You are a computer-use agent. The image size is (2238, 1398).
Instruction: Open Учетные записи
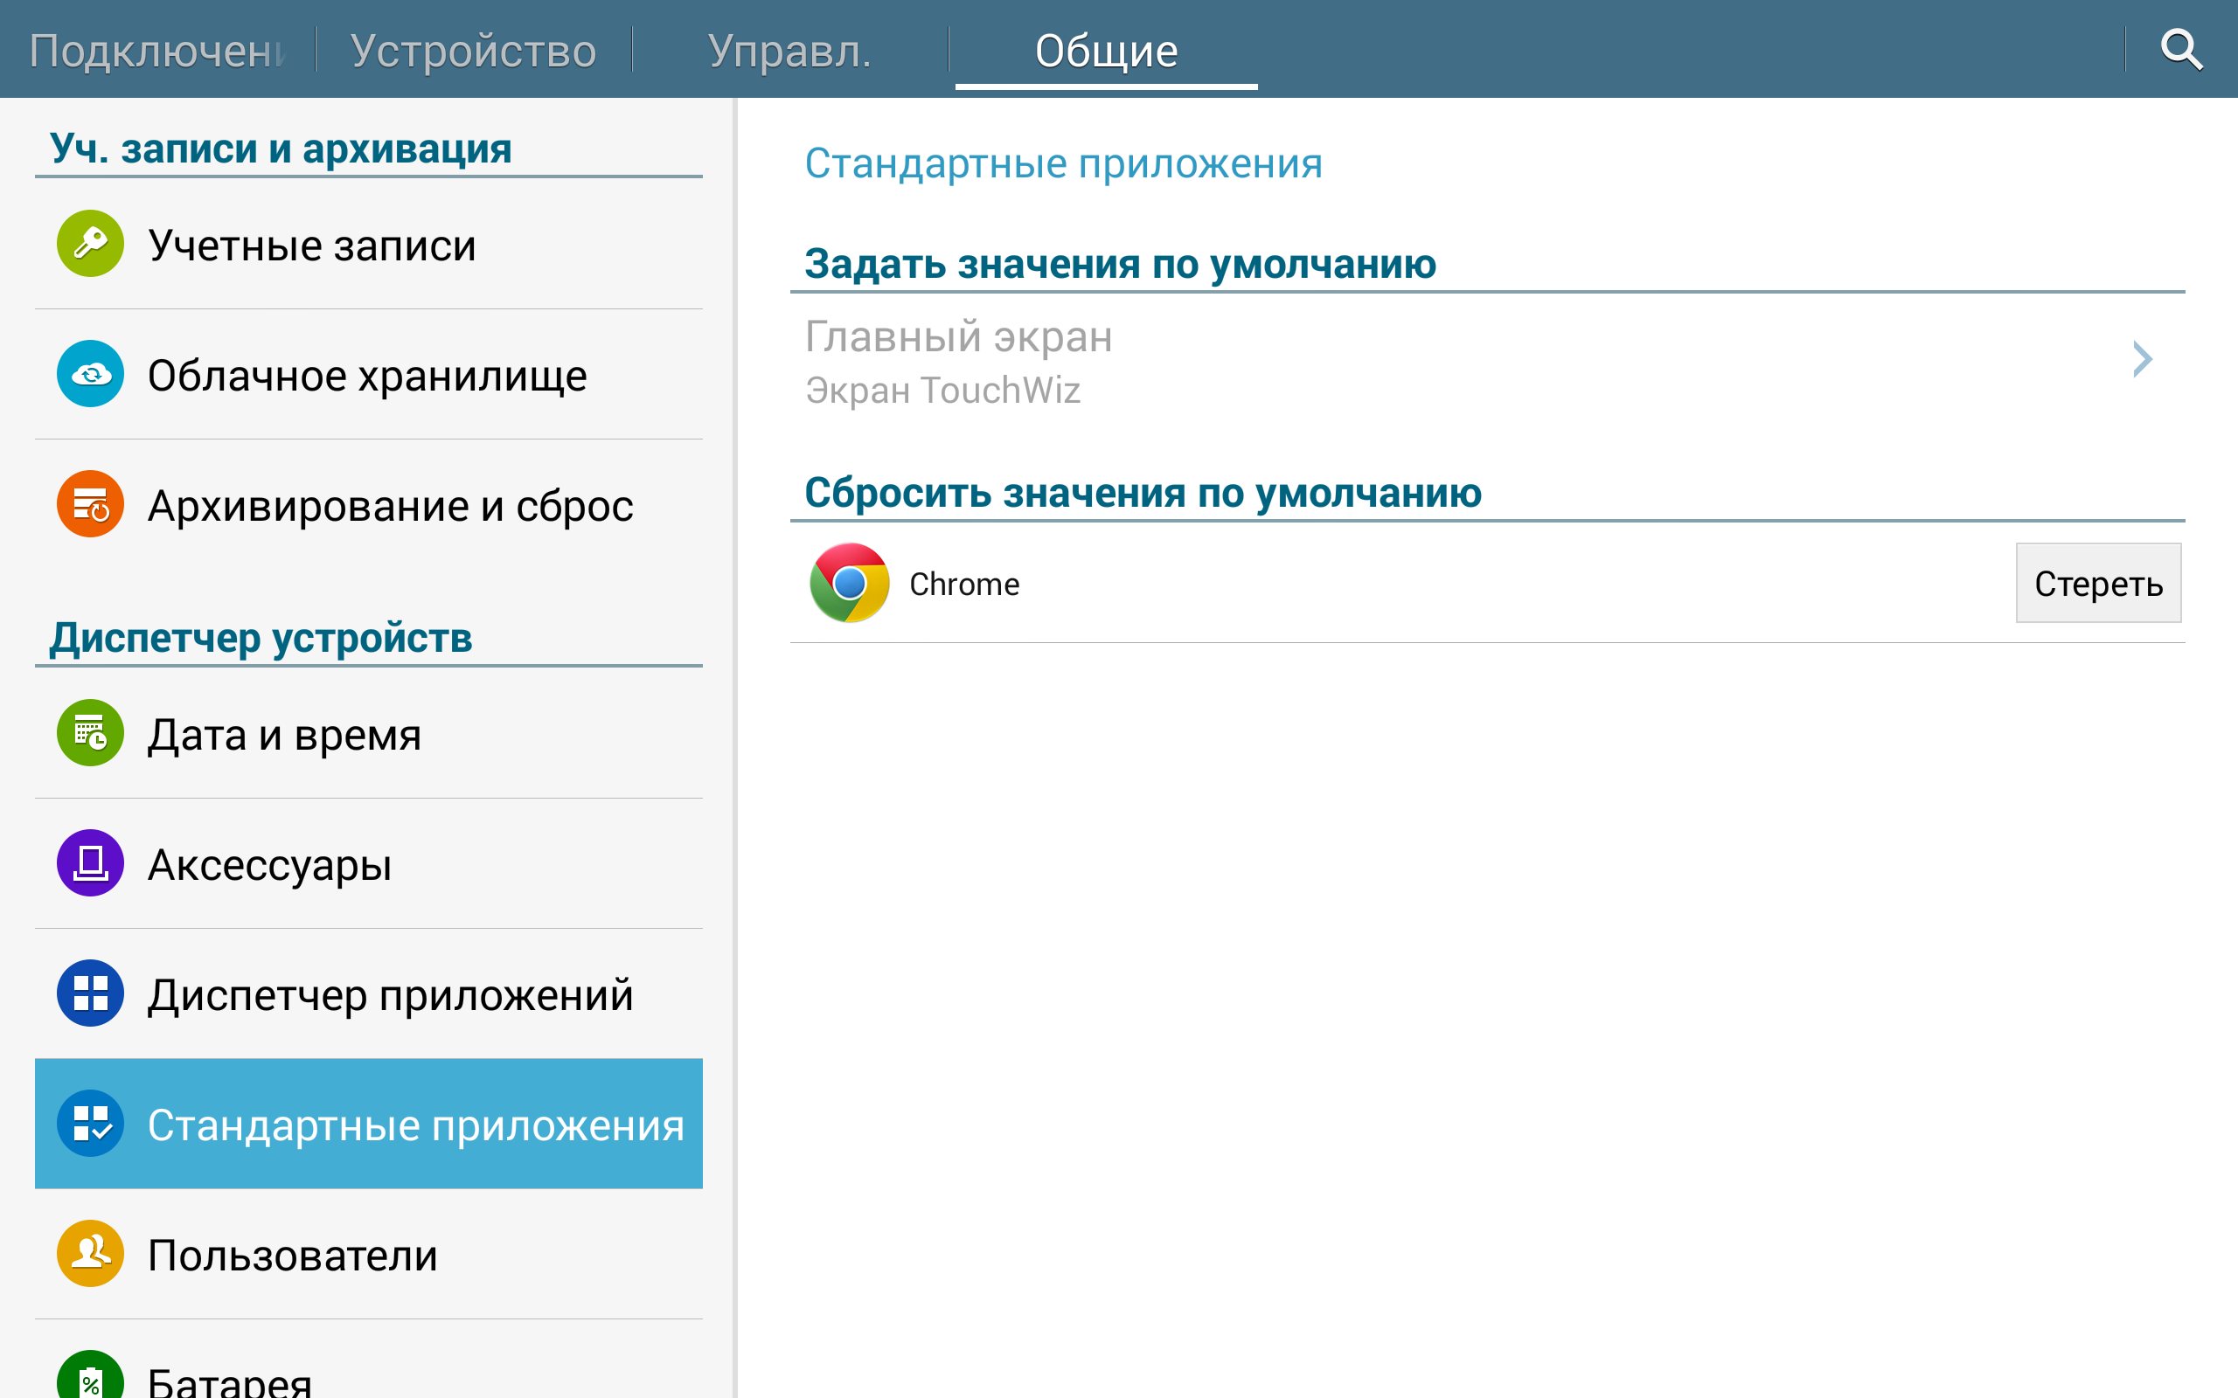(369, 244)
